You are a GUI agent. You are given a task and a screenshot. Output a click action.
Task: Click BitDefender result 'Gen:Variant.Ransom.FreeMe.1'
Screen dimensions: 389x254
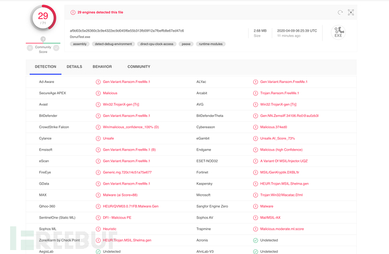(126, 116)
